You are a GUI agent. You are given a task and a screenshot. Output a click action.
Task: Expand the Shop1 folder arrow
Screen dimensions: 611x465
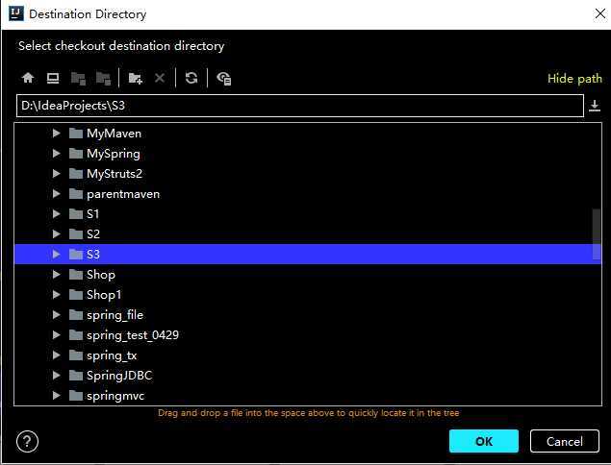[x=56, y=295]
